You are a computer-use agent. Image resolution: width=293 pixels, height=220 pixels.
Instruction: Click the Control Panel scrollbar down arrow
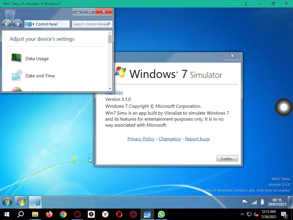[110, 89]
